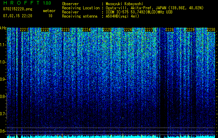The width and height of the screenshot is (218, 138).
Task: Click the ICOM IC-575 receiver value
Action: 139,12
